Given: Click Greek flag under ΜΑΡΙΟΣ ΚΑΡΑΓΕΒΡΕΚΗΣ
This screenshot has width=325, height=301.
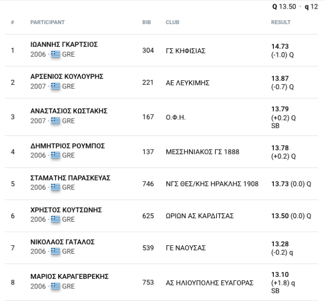Looking at the screenshot, I should coord(55,286).
